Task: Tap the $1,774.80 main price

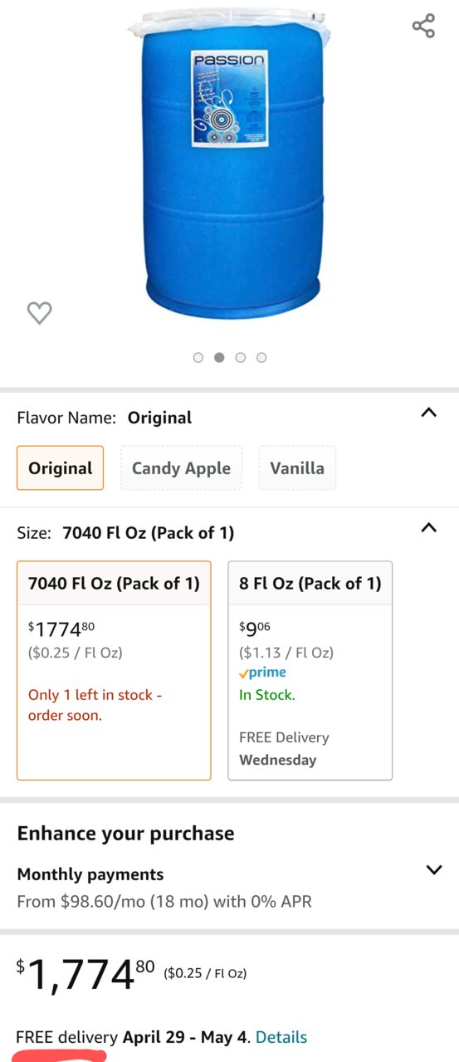Action: click(86, 974)
